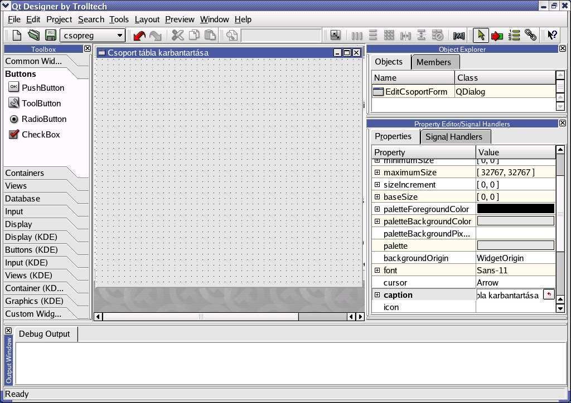571x403 pixels.
Task: Open the Tools menu
Action: click(x=119, y=19)
